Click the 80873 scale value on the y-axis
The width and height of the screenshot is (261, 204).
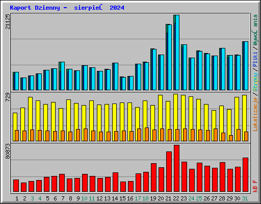pyautogui.click(x=8, y=151)
